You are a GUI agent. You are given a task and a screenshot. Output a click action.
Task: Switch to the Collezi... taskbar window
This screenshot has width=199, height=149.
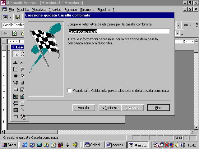coord(94,145)
